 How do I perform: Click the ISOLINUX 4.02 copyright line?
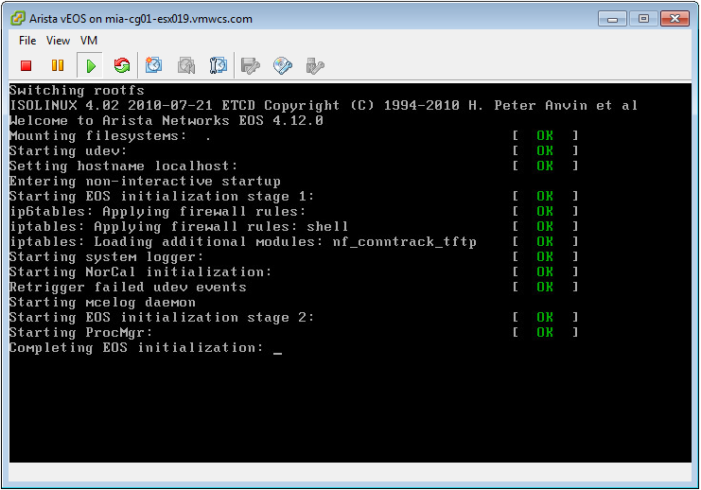pyautogui.click(x=324, y=106)
